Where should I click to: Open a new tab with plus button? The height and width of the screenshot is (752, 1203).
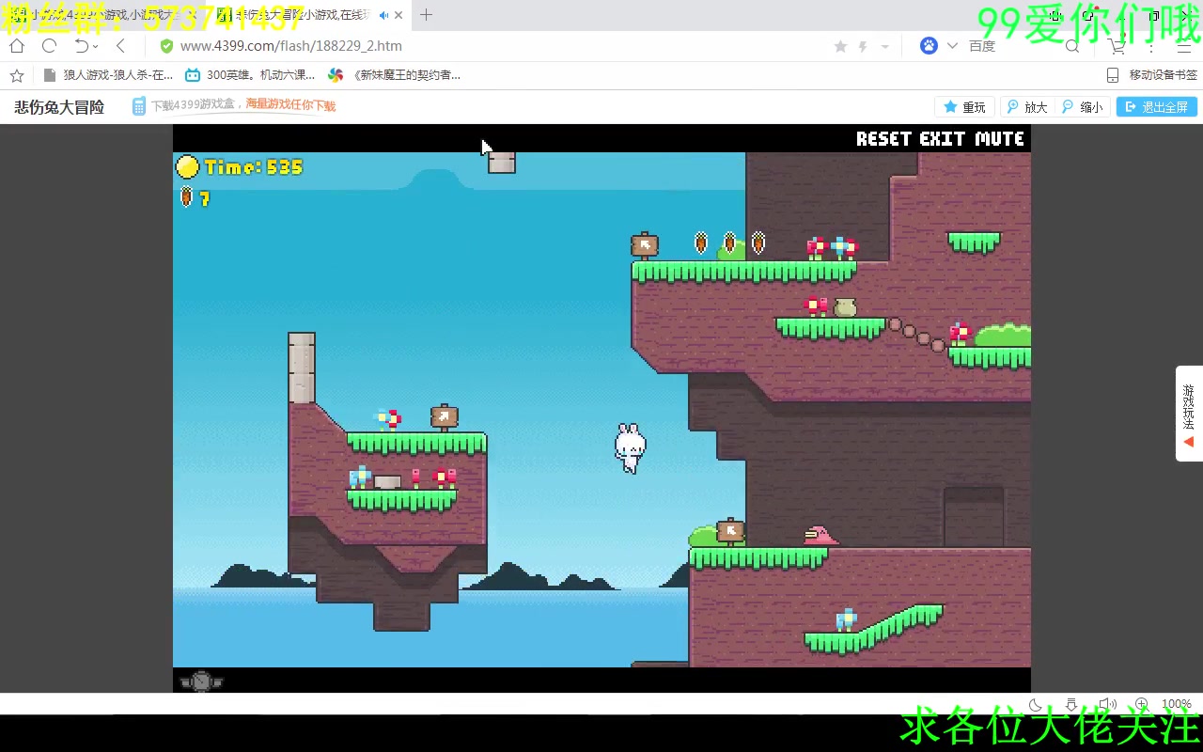coord(426,15)
